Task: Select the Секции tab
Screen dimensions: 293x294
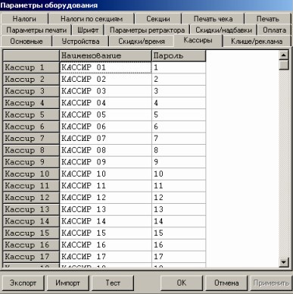Action: (158, 19)
